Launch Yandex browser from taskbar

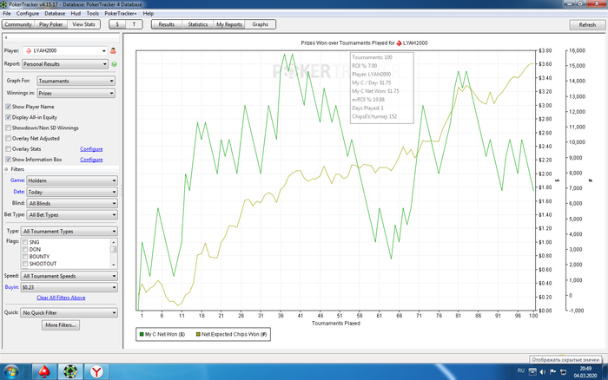pyautogui.click(x=96, y=371)
